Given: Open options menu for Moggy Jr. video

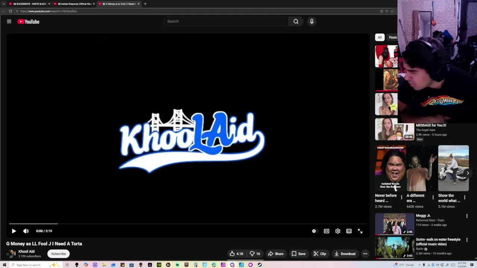Looking at the screenshot, I should (x=467, y=216).
